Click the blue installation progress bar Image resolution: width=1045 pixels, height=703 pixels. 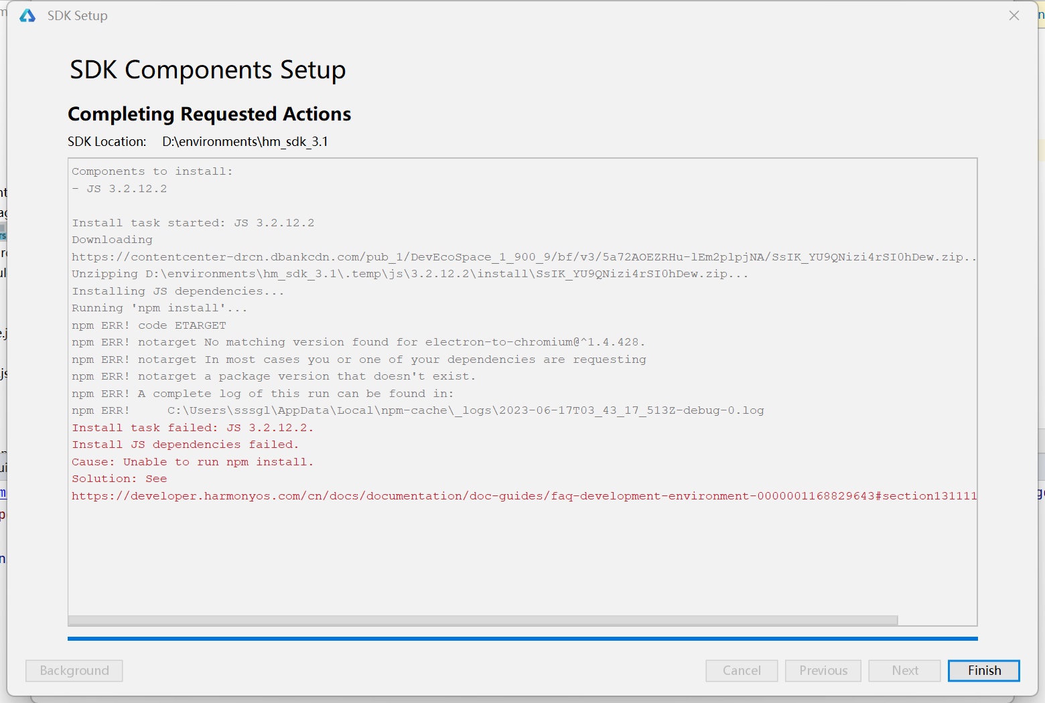[522, 639]
